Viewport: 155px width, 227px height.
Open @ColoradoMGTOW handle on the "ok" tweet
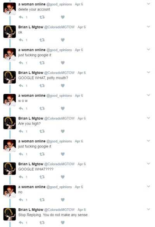pos(59,27)
